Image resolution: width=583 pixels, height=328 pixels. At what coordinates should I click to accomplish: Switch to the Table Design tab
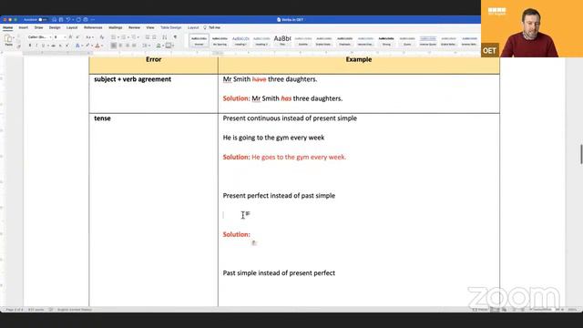171,27
